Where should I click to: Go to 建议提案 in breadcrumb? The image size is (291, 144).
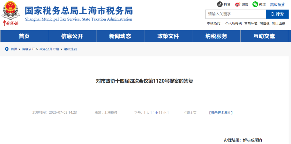tap(70, 49)
